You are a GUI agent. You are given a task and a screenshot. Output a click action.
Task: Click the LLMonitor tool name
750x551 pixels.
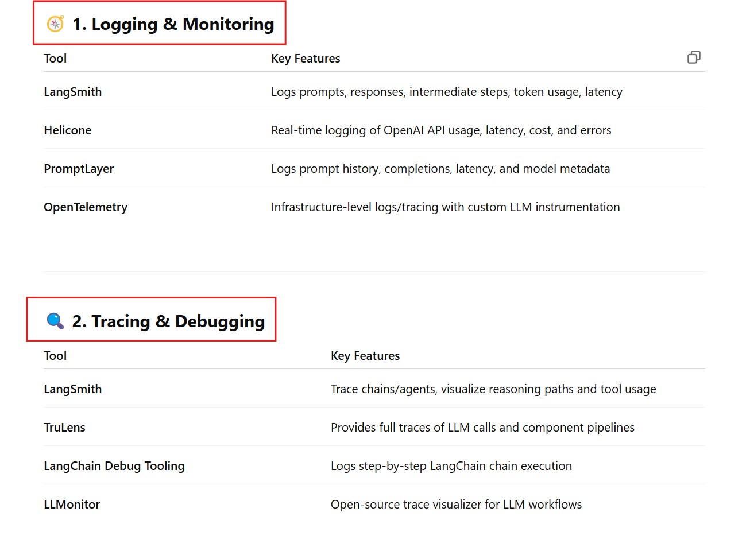(72, 505)
